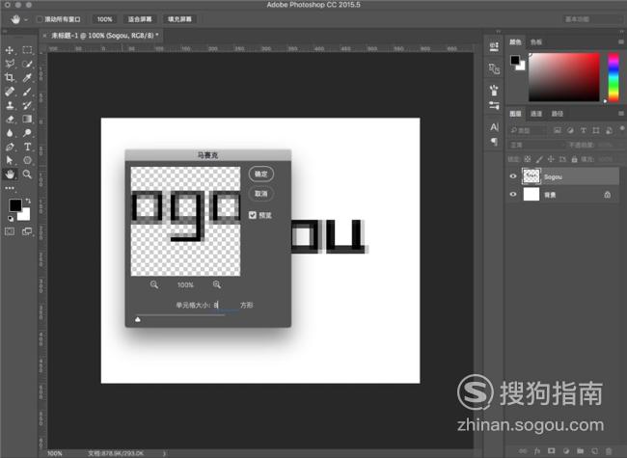Open Hand tool preset picker arrow
This screenshot has width=627, height=458.
point(26,19)
